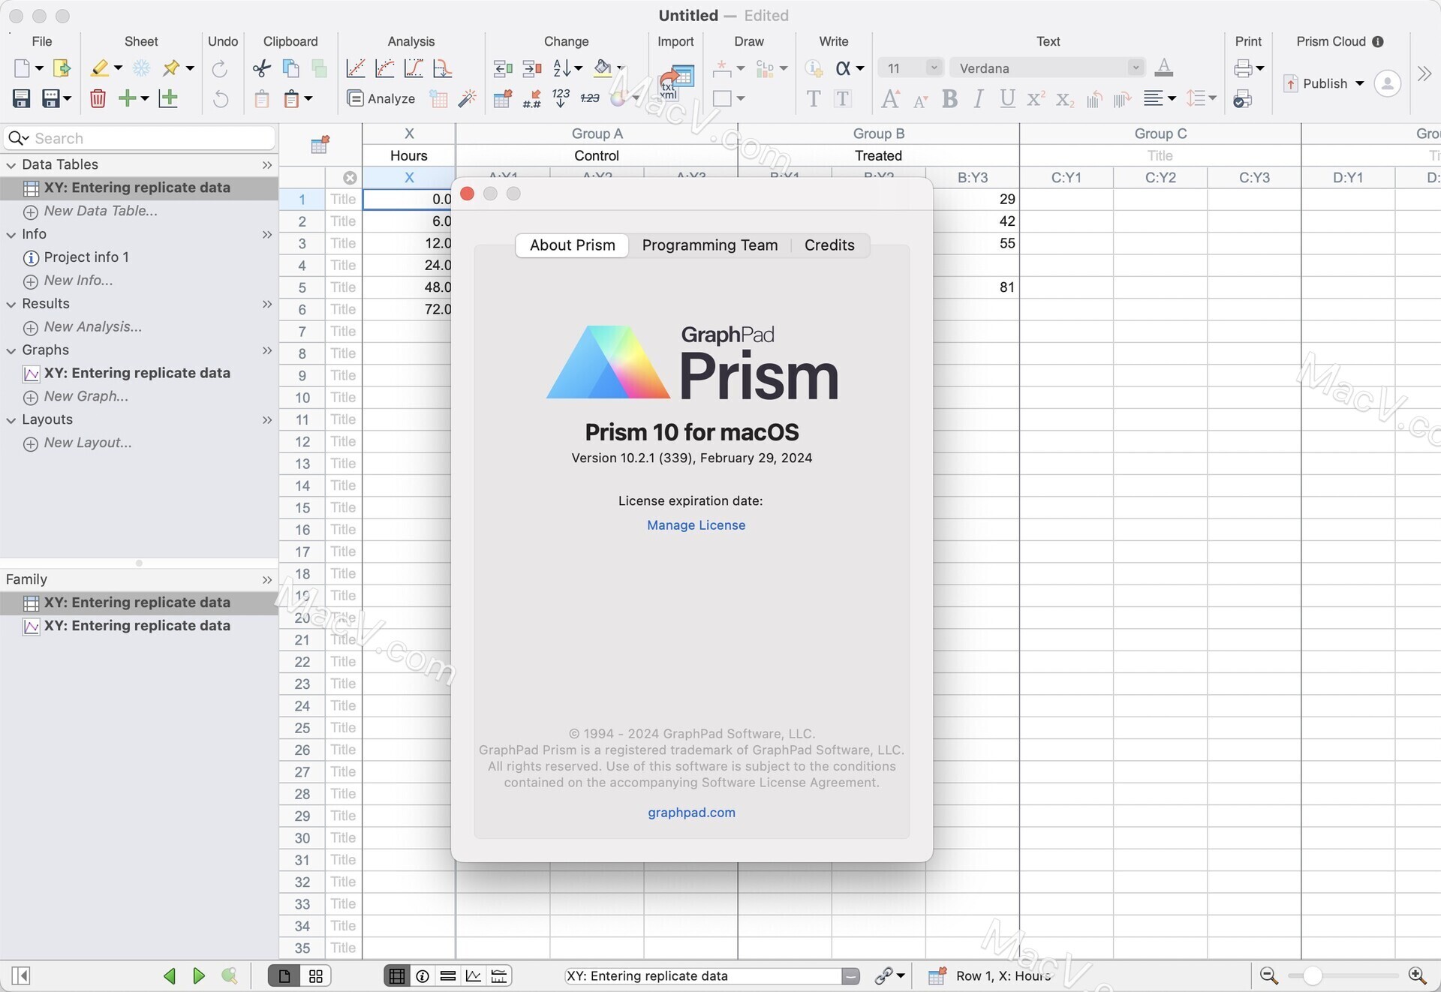Click the Greek alpha symbol icon
The width and height of the screenshot is (1441, 992).
843,68
